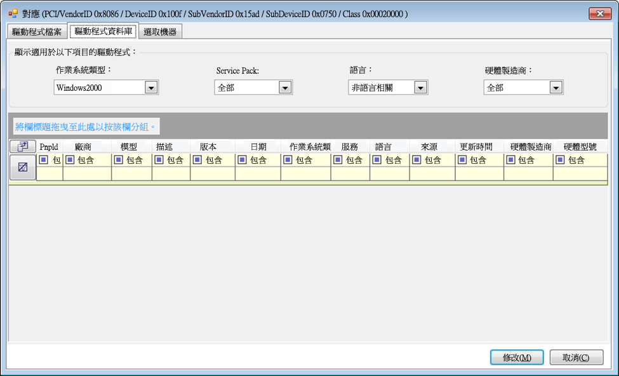
Task: Click the filter operator icon under 來源
Action: pyautogui.click(x=417, y=160)
